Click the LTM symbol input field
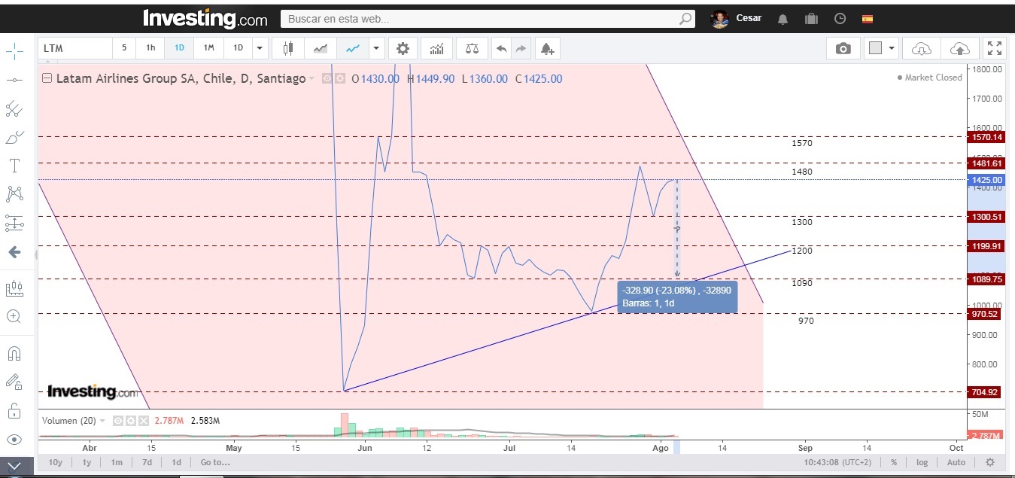This screenshot has height=478, width=1015. (x=75, y=48)
